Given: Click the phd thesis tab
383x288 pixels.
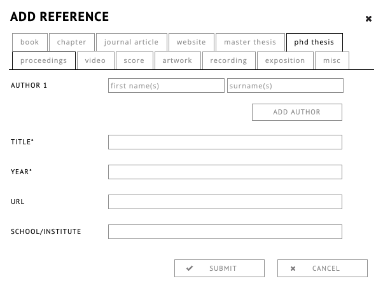Looking at the screenshot, I should 314,42.
